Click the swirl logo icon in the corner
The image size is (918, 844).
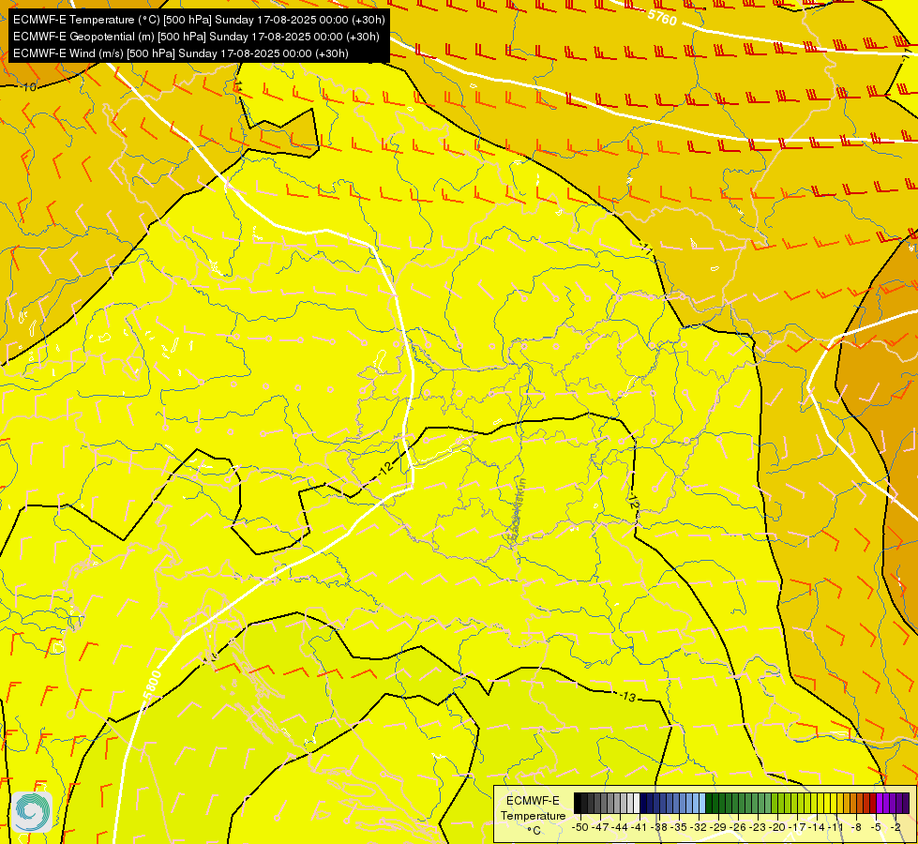[32, 812]
